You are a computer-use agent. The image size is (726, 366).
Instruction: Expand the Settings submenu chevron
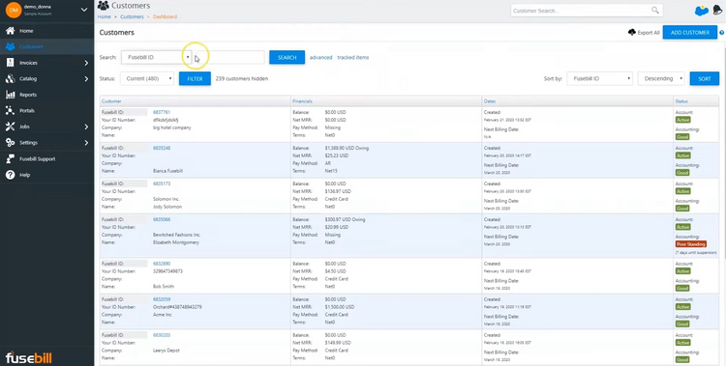pos(86,143)
